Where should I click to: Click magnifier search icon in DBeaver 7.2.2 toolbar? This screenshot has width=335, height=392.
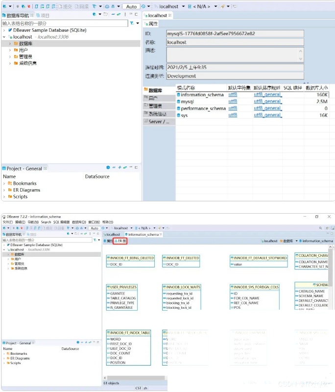[x=320, y=228]
